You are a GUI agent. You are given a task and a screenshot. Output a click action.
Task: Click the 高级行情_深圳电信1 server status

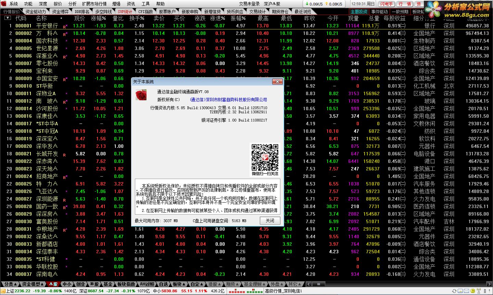tap(283, 291)
